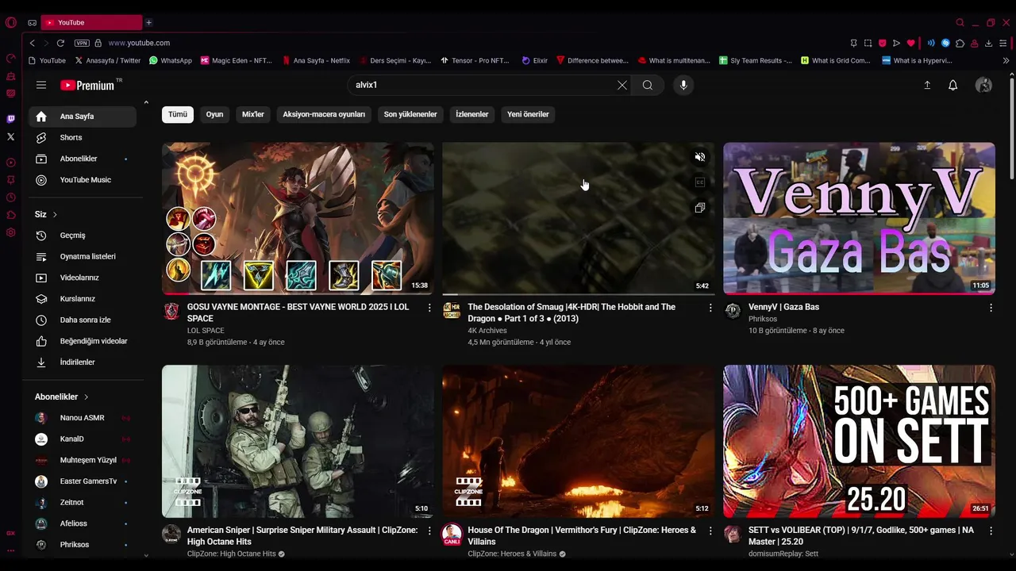Open the X icon in Opera sidebar
Image resolution: width=1016 pixels, height=571 pixels.
pyautogui.click(x=10, y=136)
